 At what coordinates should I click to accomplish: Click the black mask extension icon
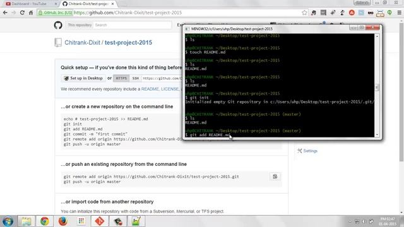pos(371,13)
